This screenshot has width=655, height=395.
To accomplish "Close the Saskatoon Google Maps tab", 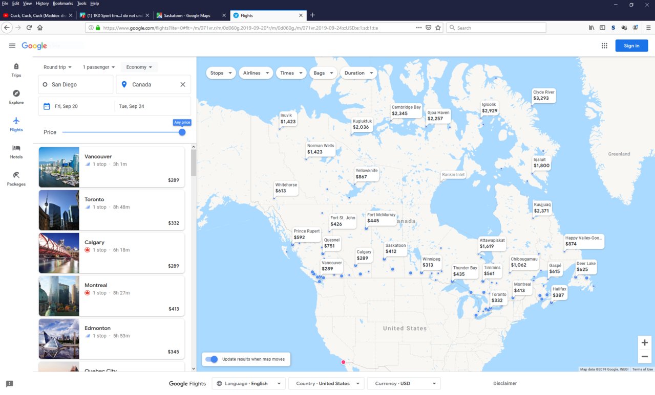I will tap(224, 15).
